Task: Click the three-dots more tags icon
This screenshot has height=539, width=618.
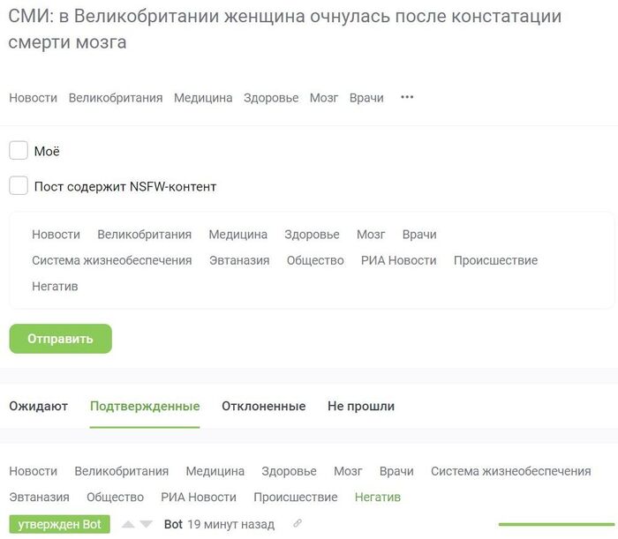Action: click(x=407, y=98)
